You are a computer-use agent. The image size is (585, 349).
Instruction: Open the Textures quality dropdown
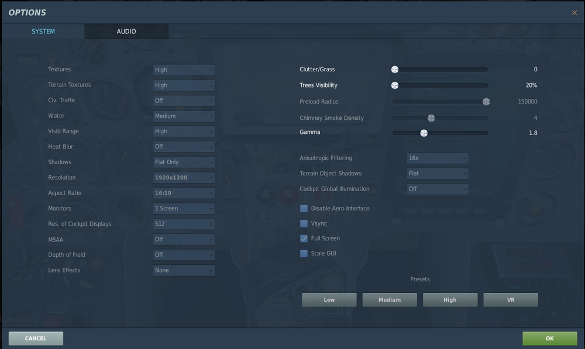coord(183,69)
